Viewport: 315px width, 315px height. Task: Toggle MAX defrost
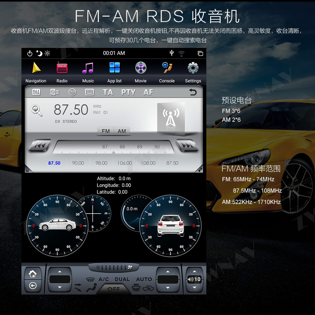pos(136,288)
